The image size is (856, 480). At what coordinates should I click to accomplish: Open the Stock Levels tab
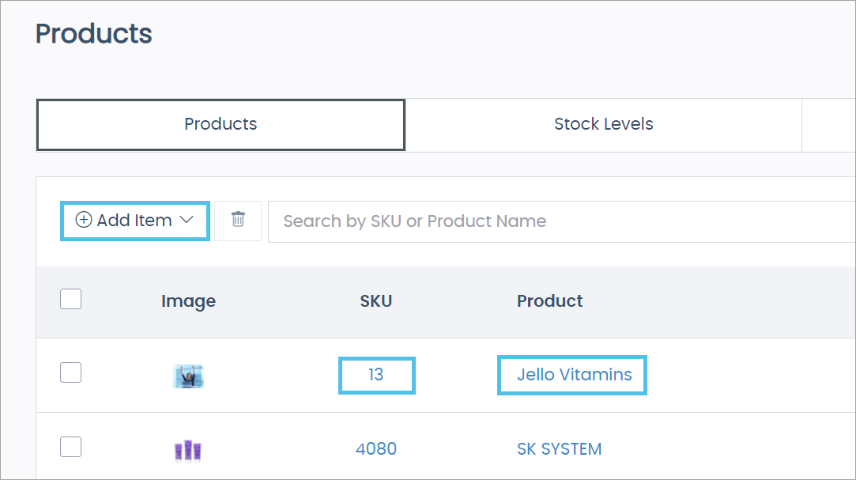[x=603, y=124]
